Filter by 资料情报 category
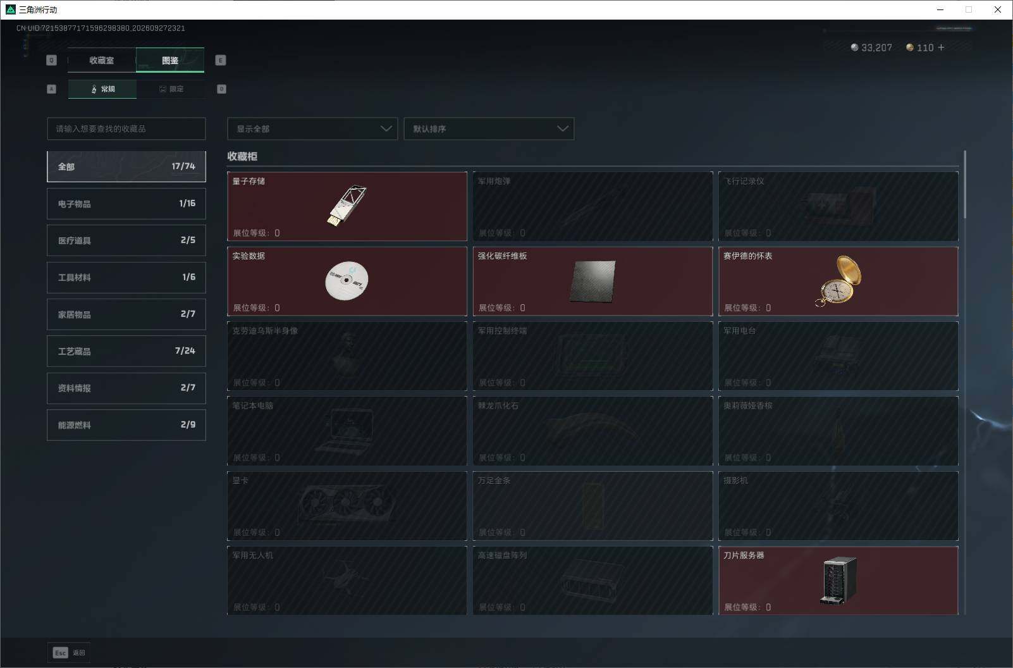Viewport: 1013px width, 668px height. (126, 388)
